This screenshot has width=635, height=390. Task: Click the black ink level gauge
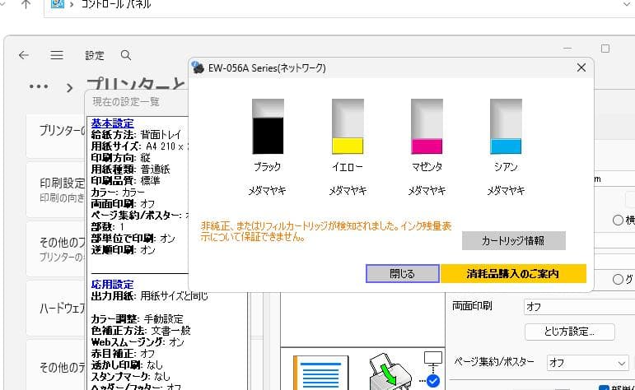click(x=268, y=126)
